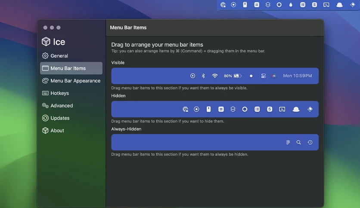Click the hollow ring icon in top menu bar
Viewport: 360px width, 208px height.
[x=279, y=5]
